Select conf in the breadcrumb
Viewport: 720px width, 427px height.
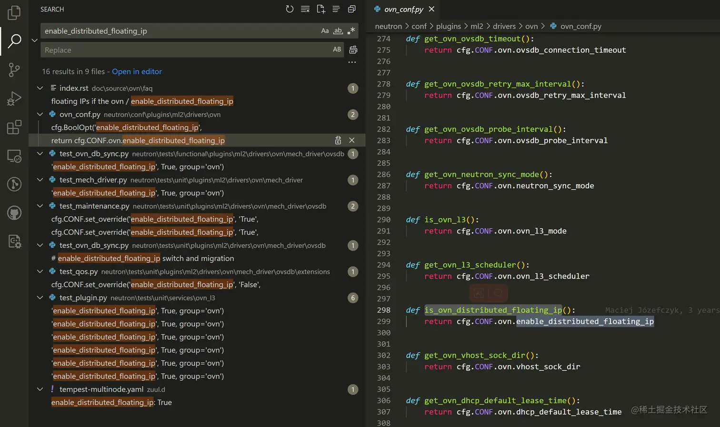click(x=419, y=26)
